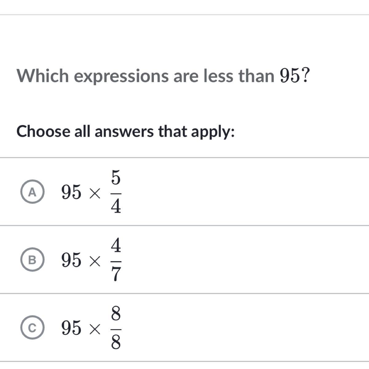Click the 95 in option A expression
369x369 pixels.
pos(72,192)
